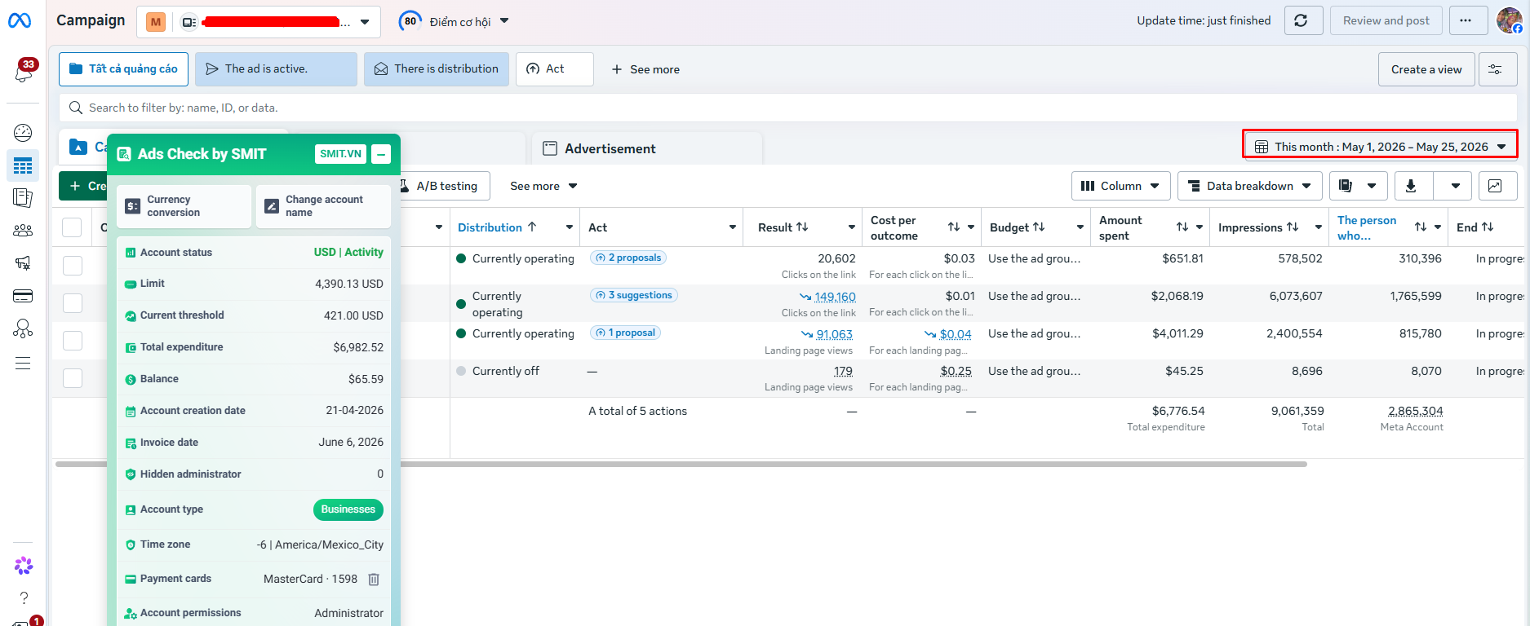
Task: Expand the Data breakdown dropdown
Action: click(x=1249, y=186)
